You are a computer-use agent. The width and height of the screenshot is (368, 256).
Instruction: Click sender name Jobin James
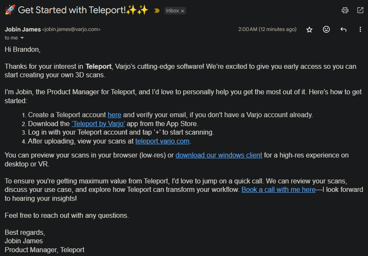[x=23, y=29]
